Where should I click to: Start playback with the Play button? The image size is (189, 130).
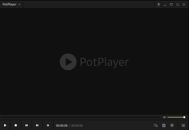(5, 125)
